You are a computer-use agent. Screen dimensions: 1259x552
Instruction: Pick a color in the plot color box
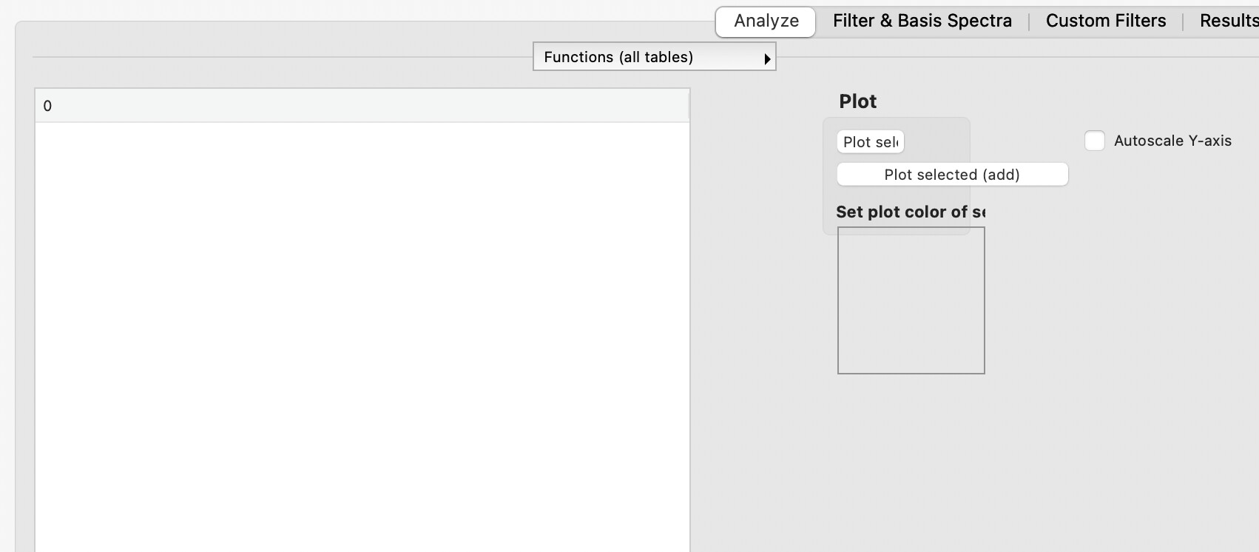[x=911, y=300]
